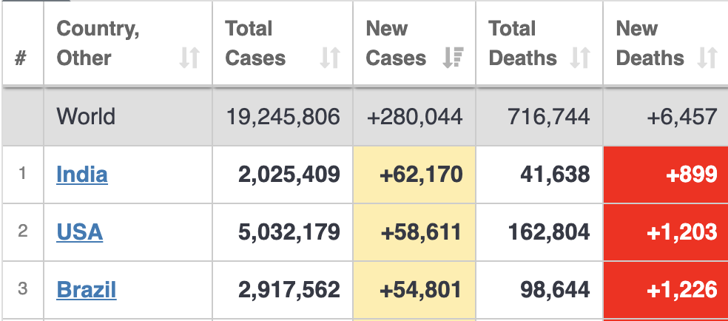Screen dimensions: 728x321
Task: Click USA total deaths value 162,804
Action: [x=549, y=232]
